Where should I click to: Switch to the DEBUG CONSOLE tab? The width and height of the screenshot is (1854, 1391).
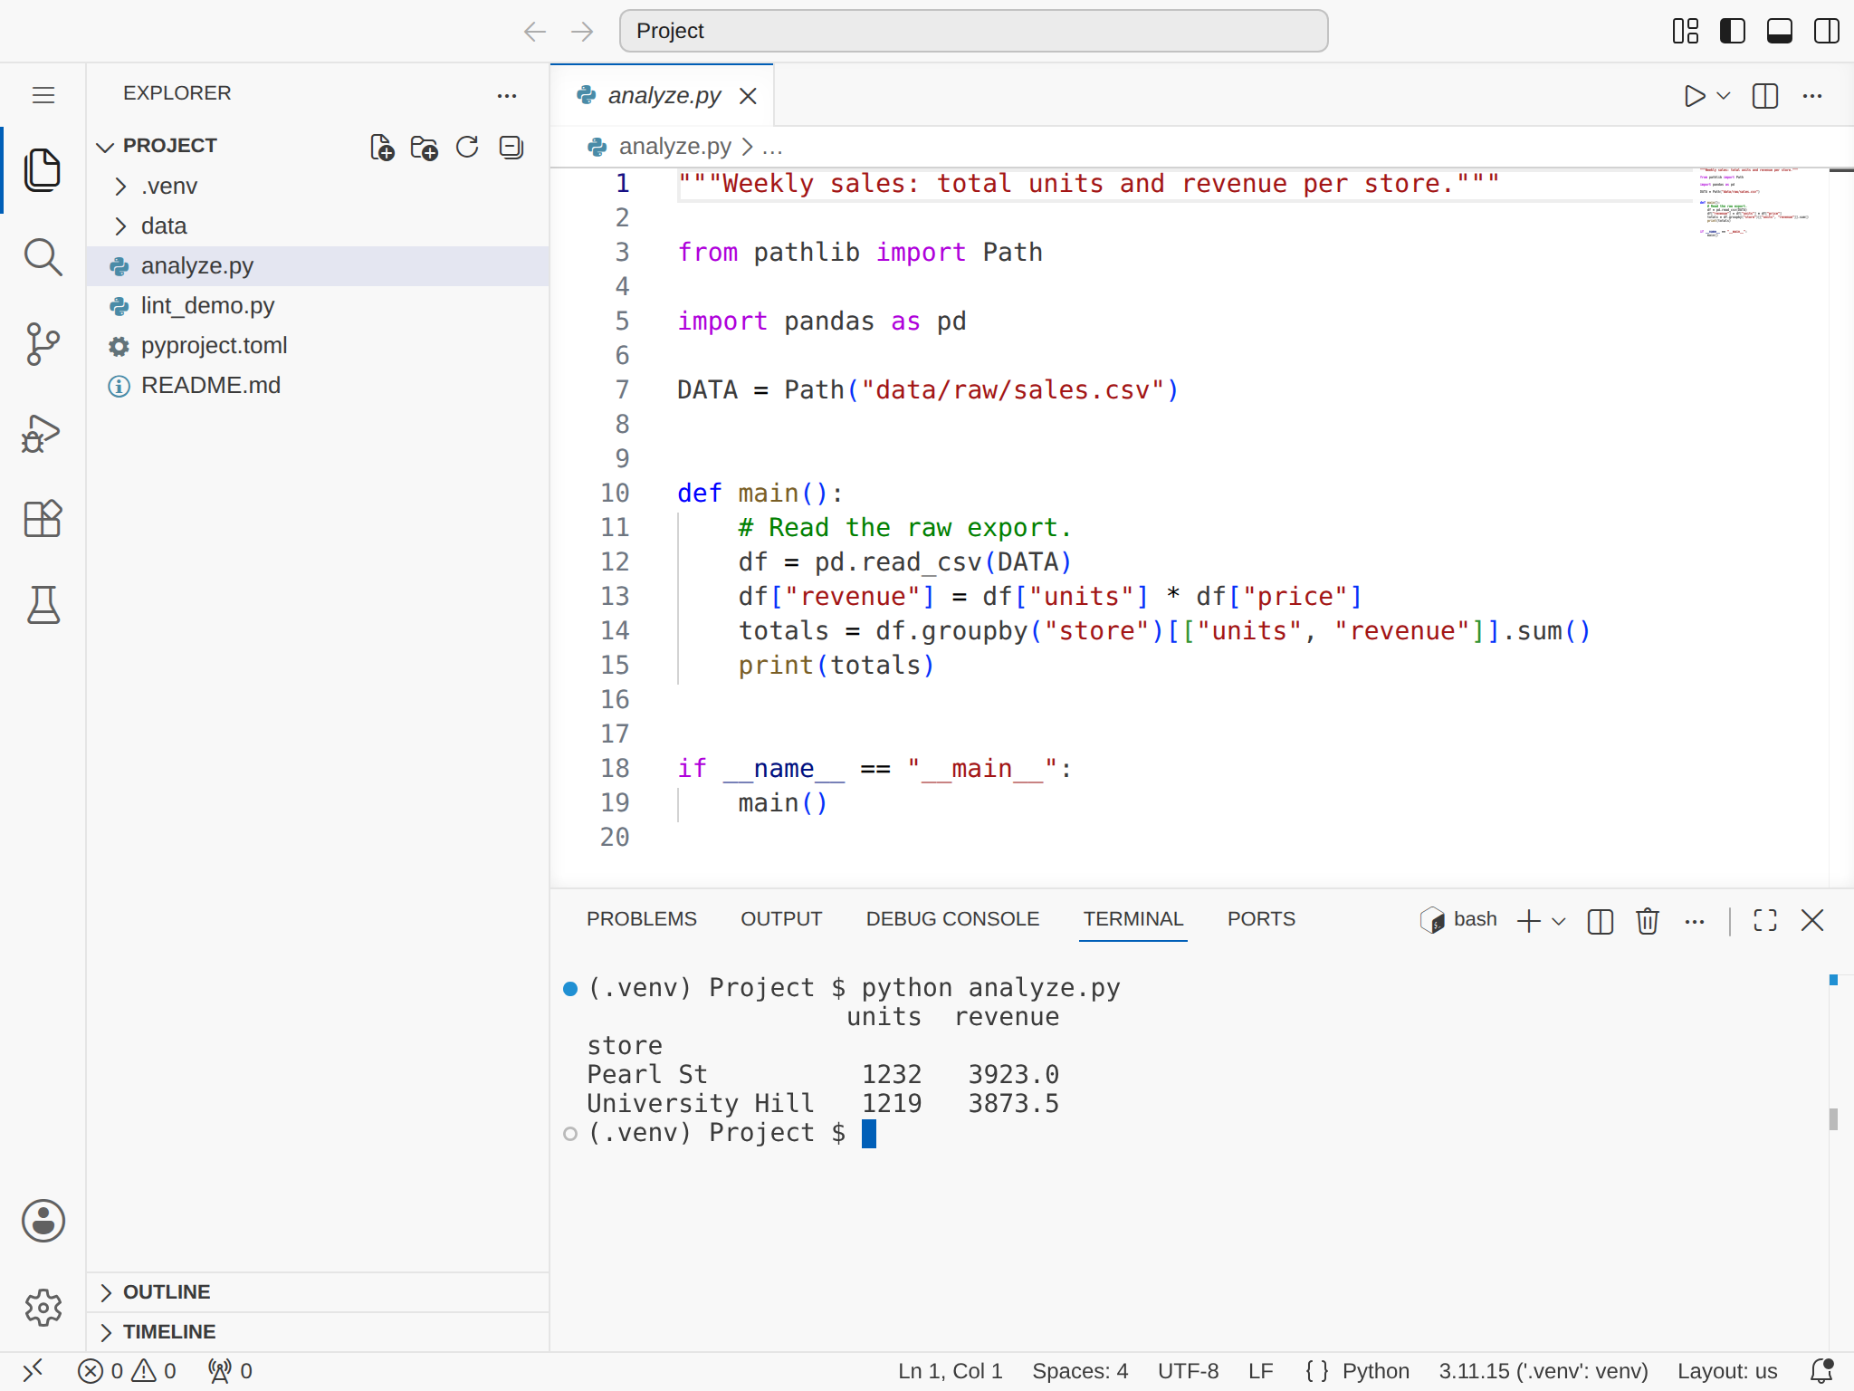coord(952,919)
